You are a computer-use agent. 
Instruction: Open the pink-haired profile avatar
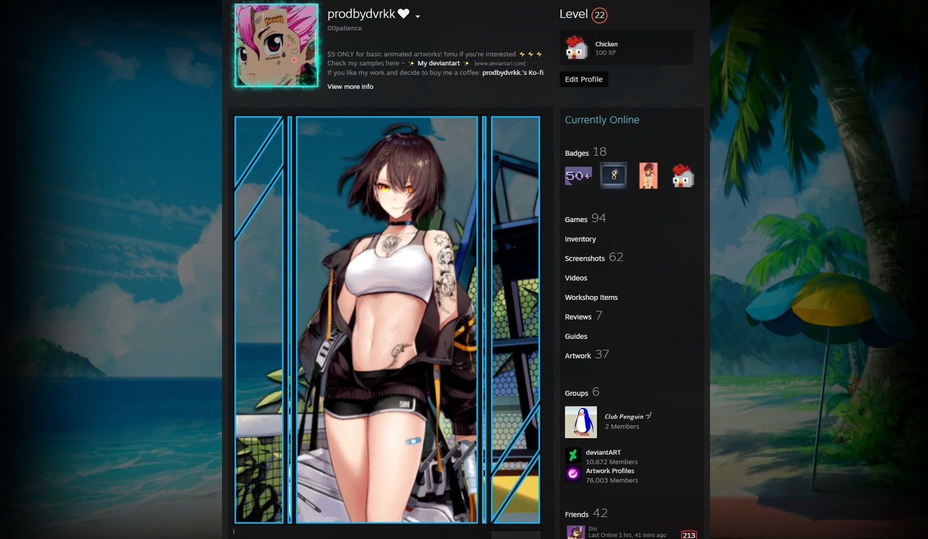click(x=277, y=45)
